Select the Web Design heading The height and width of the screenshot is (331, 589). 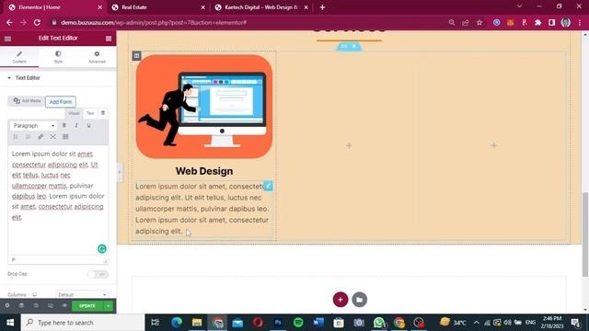coord(204,171)
